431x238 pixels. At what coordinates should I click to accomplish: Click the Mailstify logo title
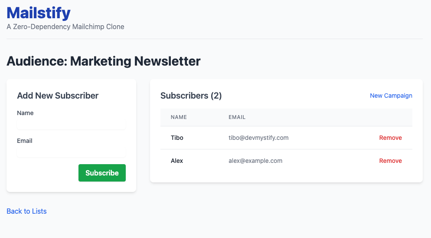pyautogui.click(x=39, y=13)
